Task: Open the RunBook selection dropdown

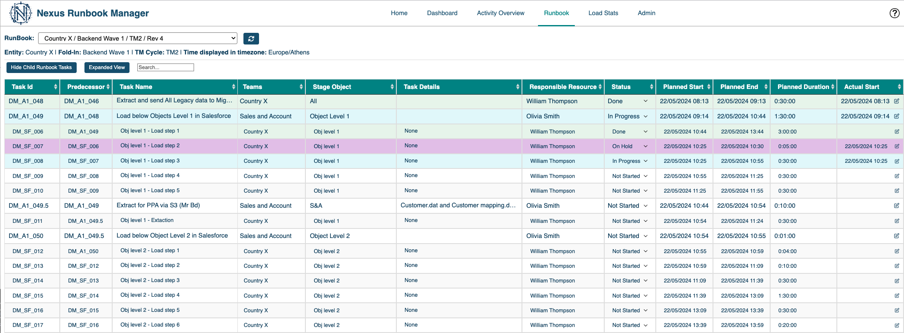Action: [137, 38]
